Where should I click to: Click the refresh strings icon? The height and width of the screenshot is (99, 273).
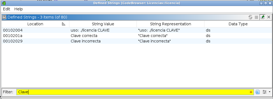[250, 17]
